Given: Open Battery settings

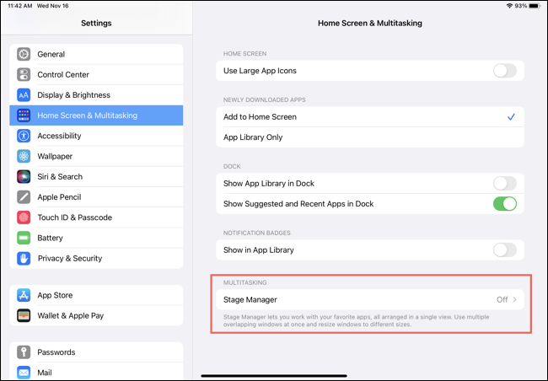Looking at the screenshot, I should tap(96, 238).
